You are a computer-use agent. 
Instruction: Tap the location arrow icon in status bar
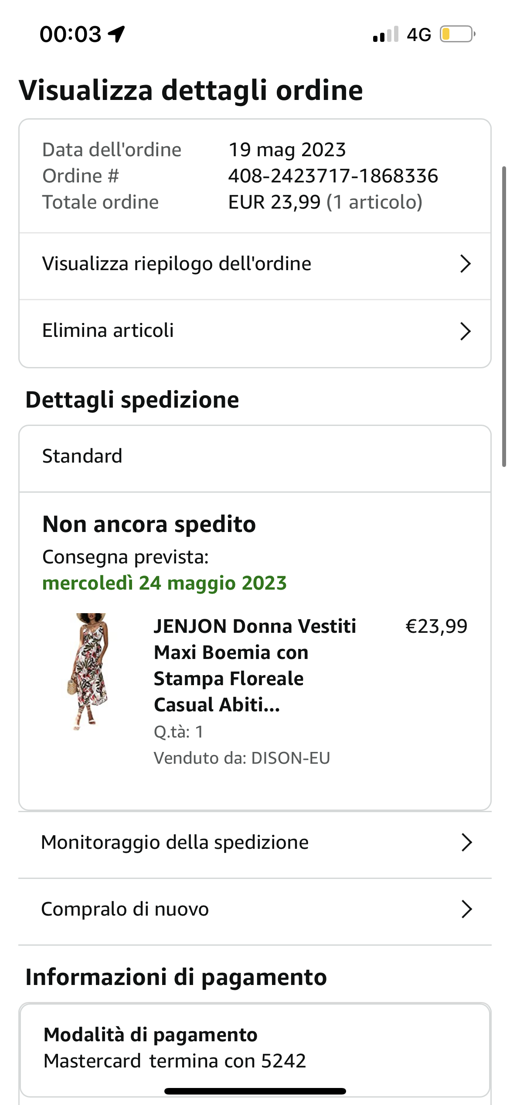tap(117, 34)
